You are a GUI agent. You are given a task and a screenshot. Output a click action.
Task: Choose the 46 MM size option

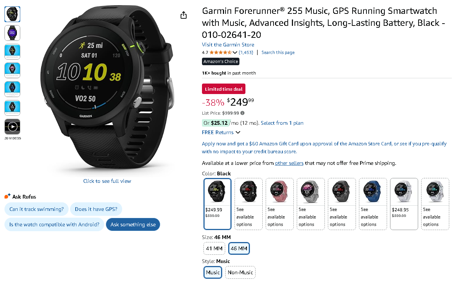click(239, 248)
